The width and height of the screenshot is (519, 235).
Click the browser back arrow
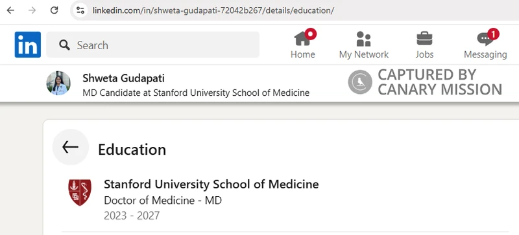pyautogui.click(x=10, y=10)
